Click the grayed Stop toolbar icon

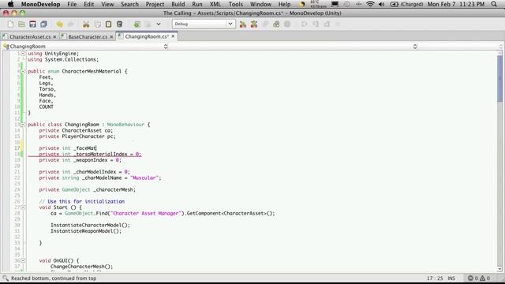point(287,24)
